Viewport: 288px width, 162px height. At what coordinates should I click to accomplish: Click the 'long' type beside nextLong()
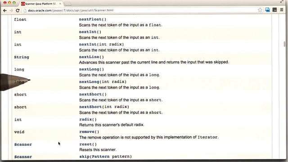[19, 69]
